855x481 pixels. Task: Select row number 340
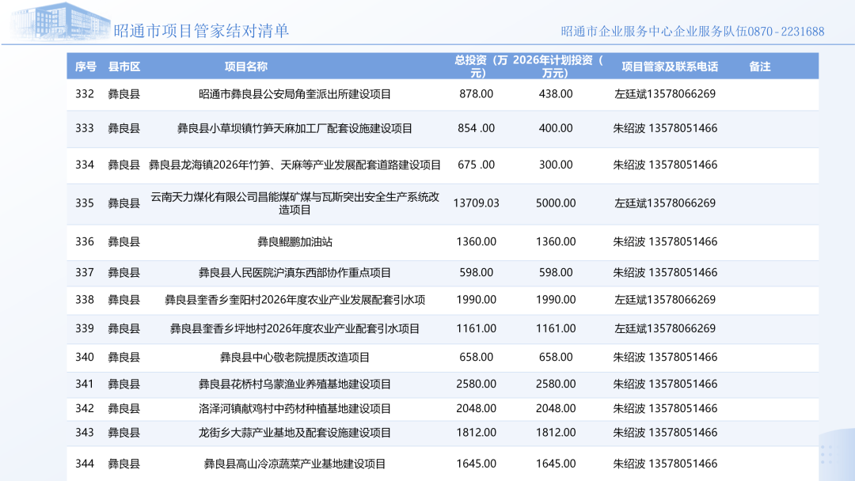click(x=85, y=357)
